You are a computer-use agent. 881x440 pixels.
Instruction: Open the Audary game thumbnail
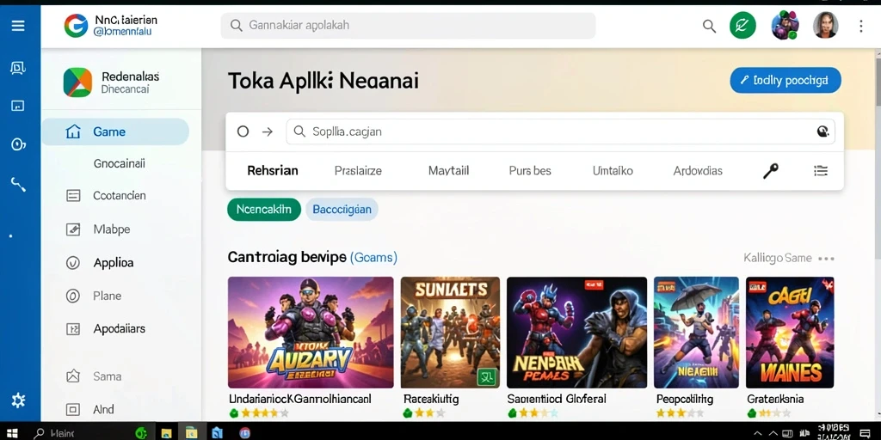coord(311,333)
